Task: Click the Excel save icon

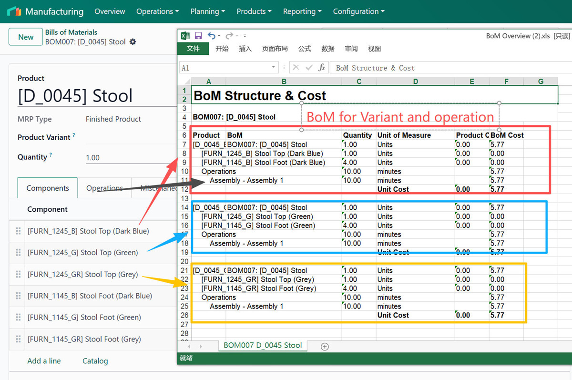Action: (198, 36)
